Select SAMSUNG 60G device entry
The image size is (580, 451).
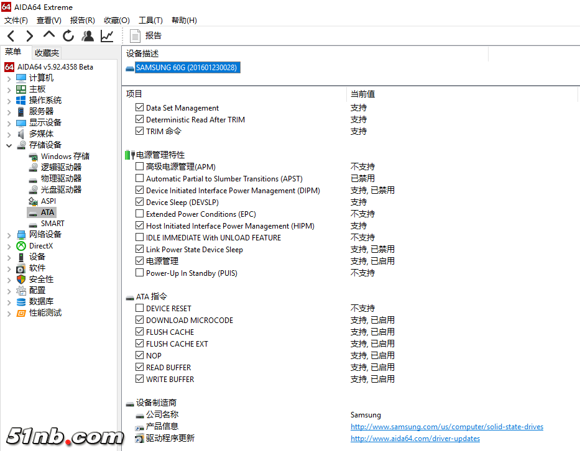coord(186,67)
